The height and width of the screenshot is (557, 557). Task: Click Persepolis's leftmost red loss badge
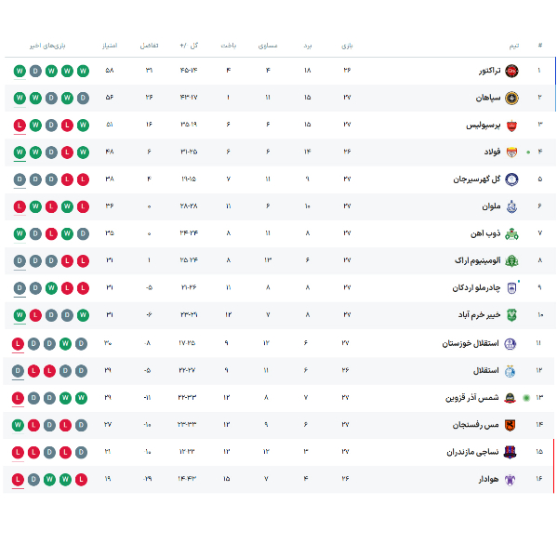tap(20, 125)
